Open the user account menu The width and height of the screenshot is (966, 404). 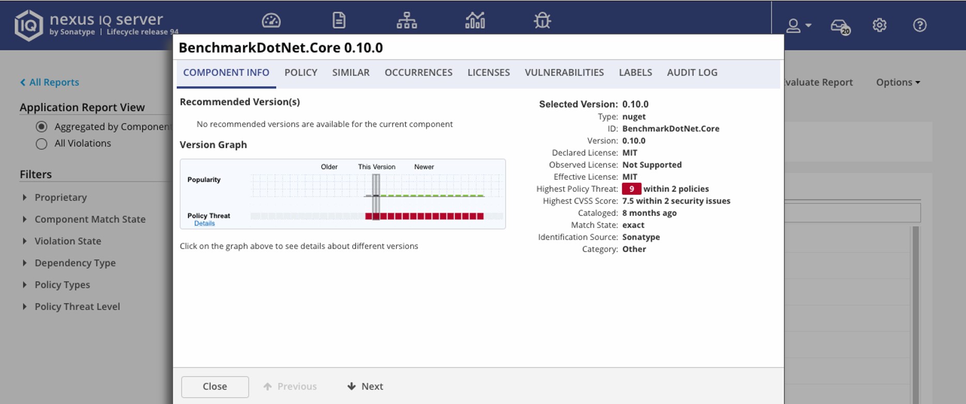[798, 25]
